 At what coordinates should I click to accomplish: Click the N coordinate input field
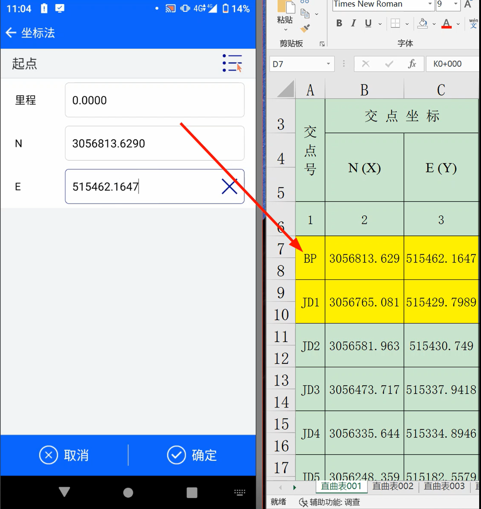[154, 143]
